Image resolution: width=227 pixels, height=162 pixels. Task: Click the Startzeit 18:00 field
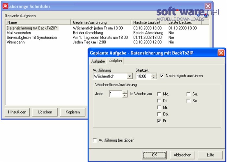[x=143, y=76]
